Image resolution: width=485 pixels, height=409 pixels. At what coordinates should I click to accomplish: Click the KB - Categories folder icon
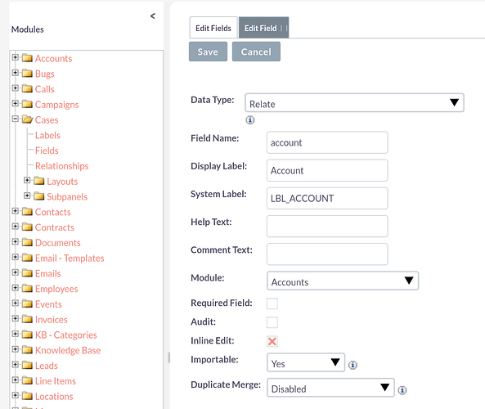(27, 335)
